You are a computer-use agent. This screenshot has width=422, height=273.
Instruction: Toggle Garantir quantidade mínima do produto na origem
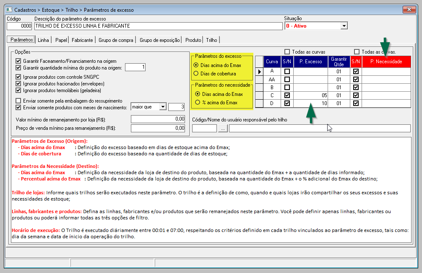click(18, 68)
